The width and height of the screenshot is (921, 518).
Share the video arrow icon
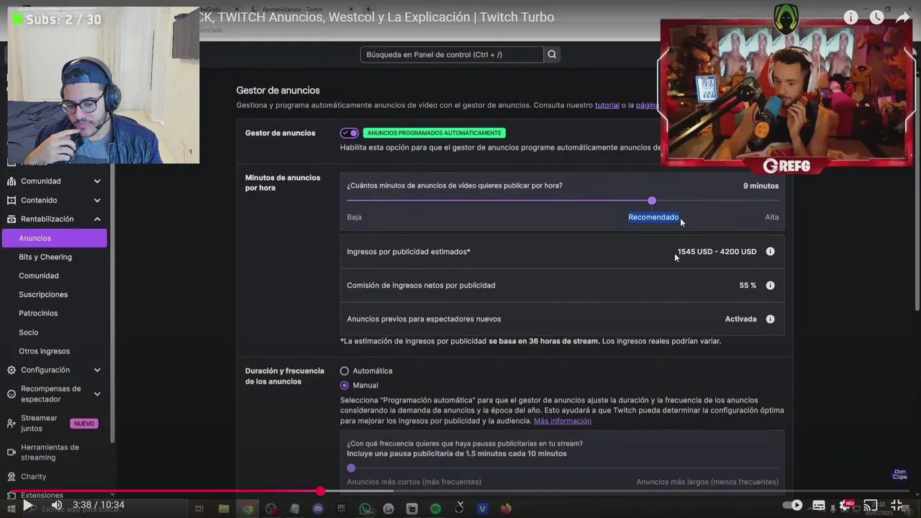tap(902, 17)
